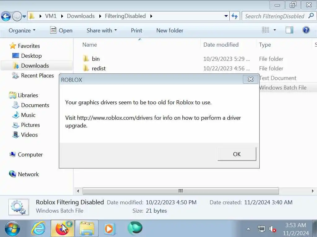Viewport: 317px width, 237px height.
Task: Open Videos library
Action: (29, 135)
